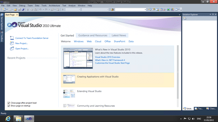Click the Start Debugging play icon
This screenshot has height=122, width=218.
(x=63, y=9)
